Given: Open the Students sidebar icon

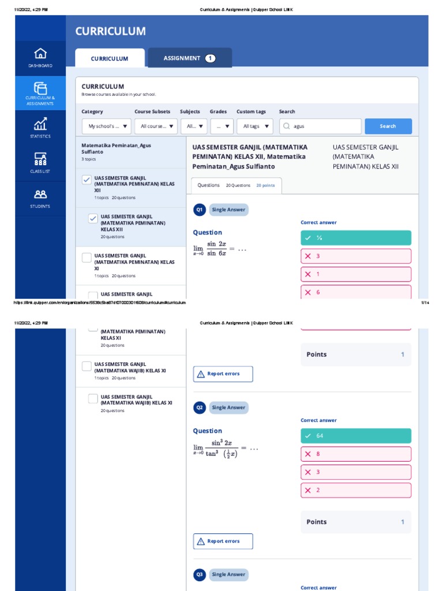Looking at the screenshot, I should click(40, 194).
